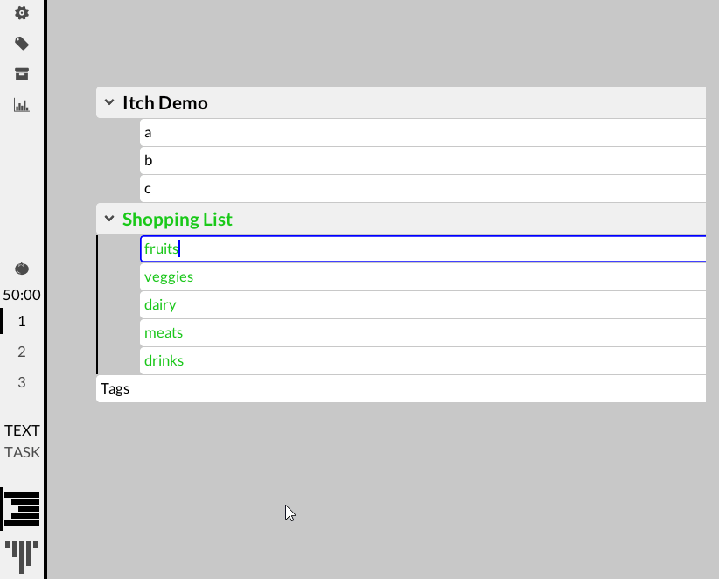Collapse the Shopping List section

(x=109, y=219)
